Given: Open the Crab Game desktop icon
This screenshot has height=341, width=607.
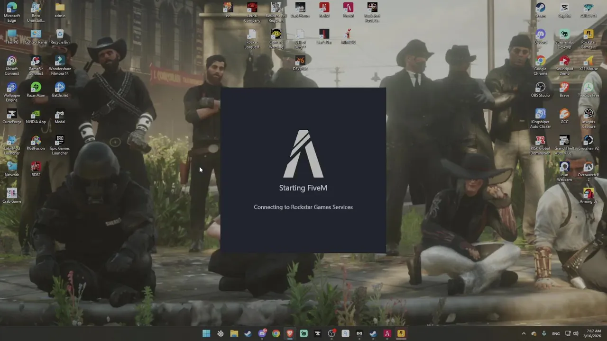Looking at the screenshot, I should tap(12, 196).
